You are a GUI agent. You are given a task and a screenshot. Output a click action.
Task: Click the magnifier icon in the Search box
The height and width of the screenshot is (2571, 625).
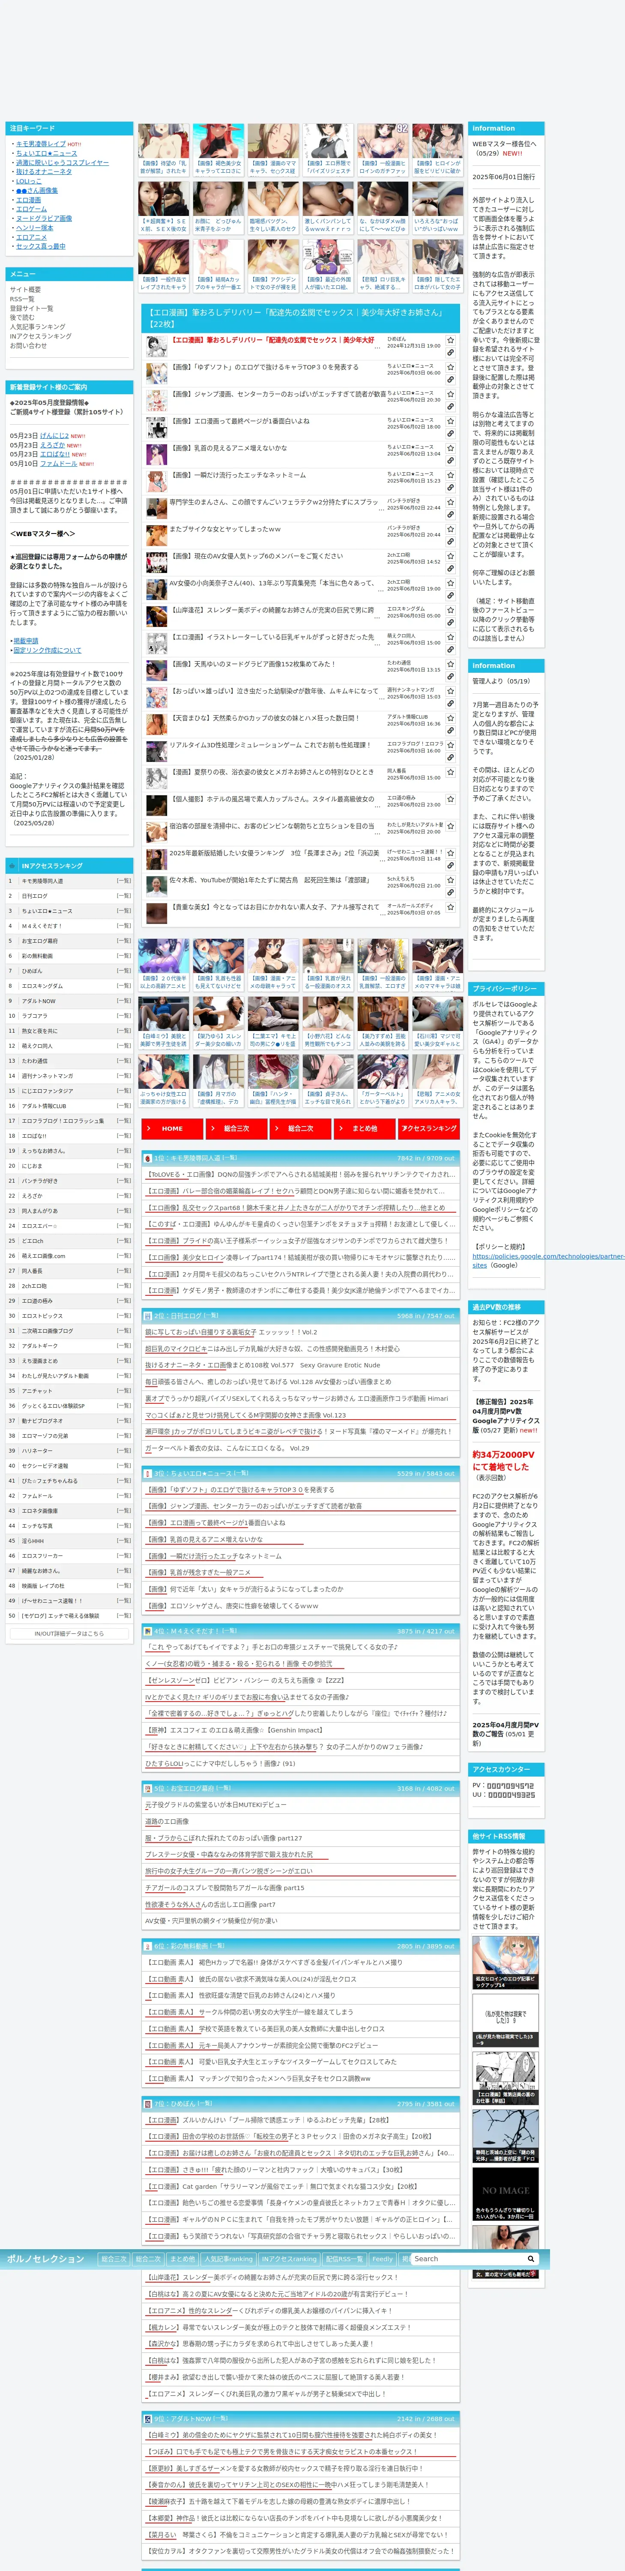click(x=531, y=2259)
